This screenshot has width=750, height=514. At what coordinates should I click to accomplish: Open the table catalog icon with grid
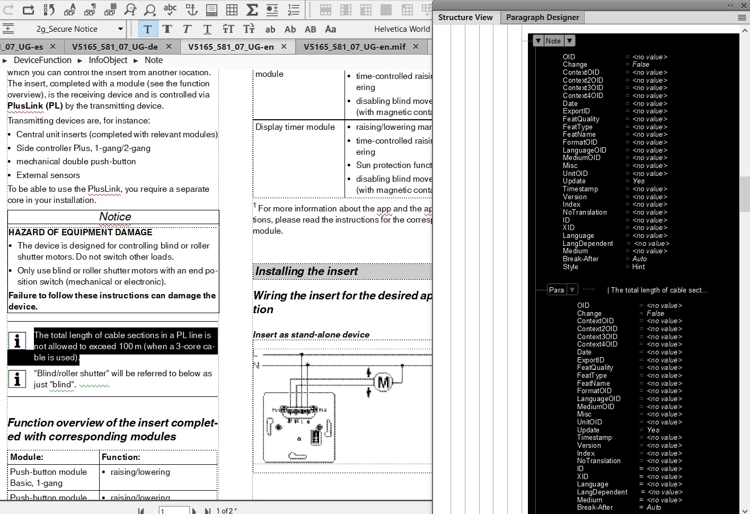[110, 9]
